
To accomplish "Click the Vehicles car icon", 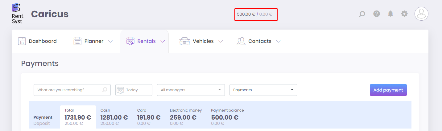I will point(184,41).
